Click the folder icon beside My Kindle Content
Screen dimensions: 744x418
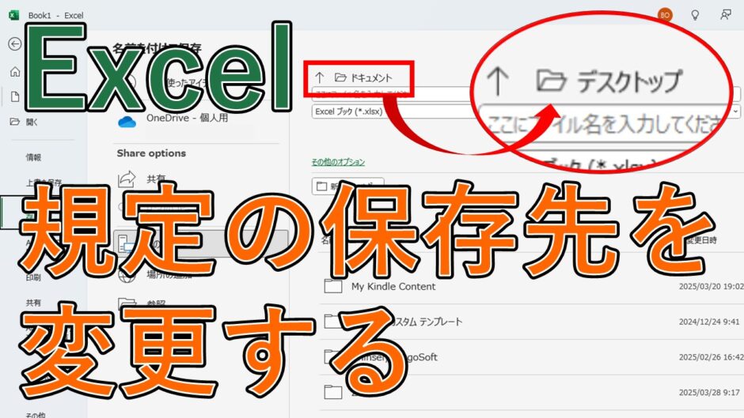(x=333, y=286)
